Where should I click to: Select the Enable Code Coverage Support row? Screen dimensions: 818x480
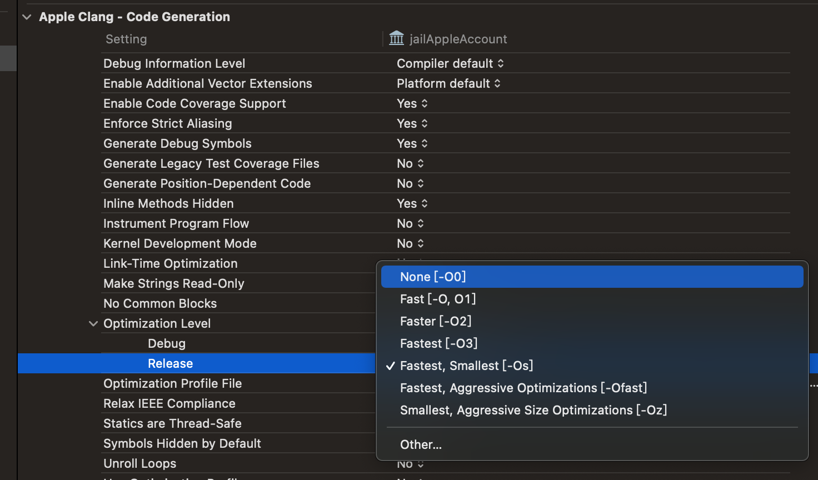[x=194, y=103]
